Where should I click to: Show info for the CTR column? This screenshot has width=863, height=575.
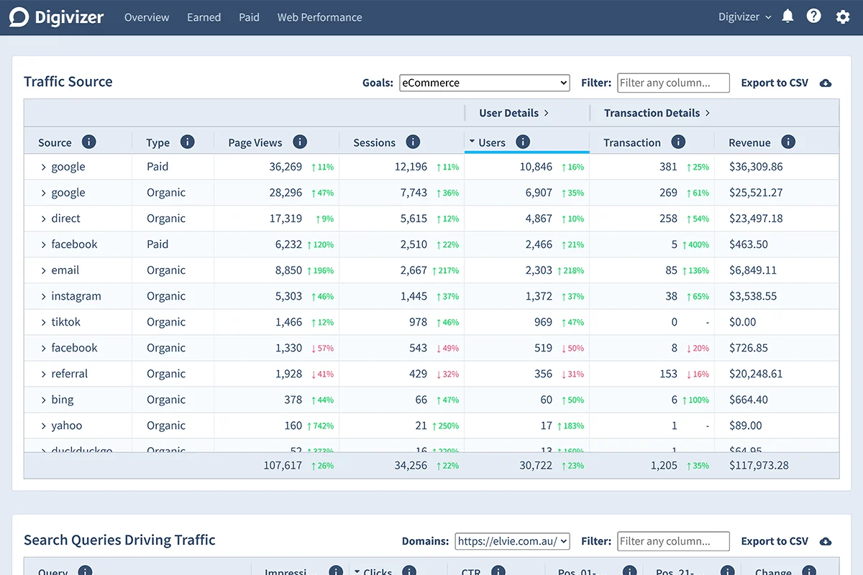[x=498, y=571]
